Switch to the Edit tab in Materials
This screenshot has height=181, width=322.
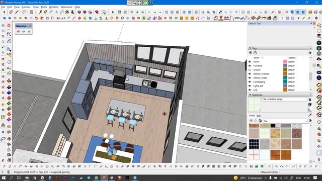tap(259, 116)
